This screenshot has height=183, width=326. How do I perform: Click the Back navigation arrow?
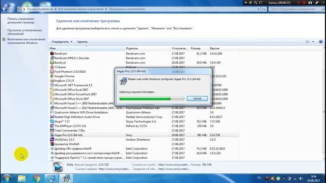point(4,9)
